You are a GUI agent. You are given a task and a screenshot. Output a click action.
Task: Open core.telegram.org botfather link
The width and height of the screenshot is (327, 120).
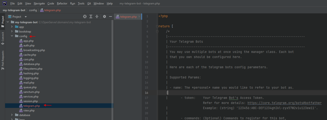(284, 103)
